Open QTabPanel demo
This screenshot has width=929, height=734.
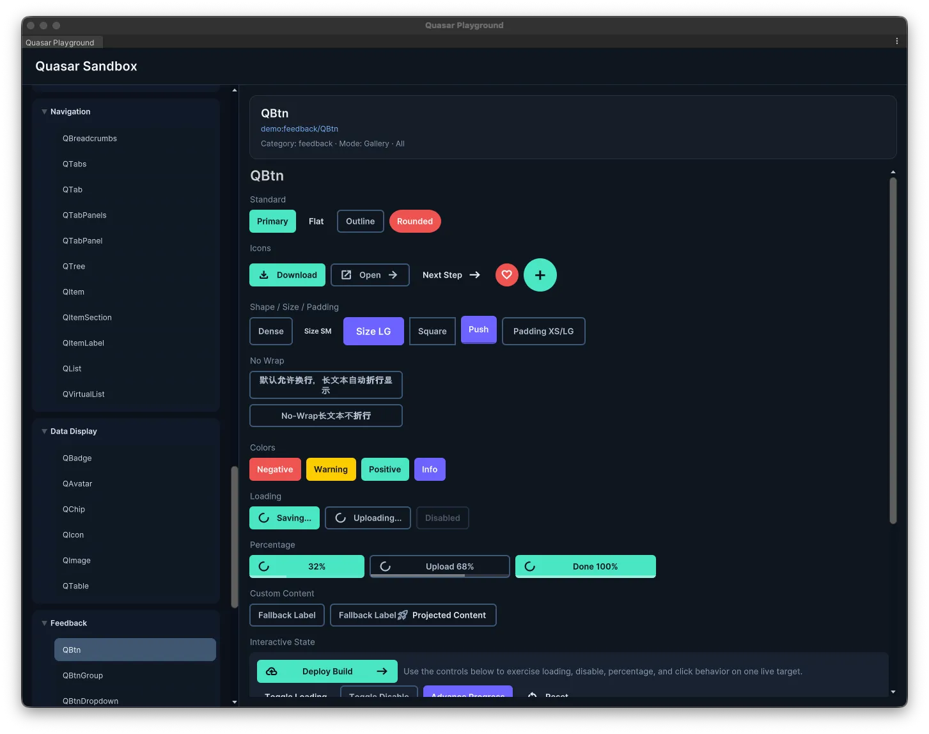(x=135, y=240)
